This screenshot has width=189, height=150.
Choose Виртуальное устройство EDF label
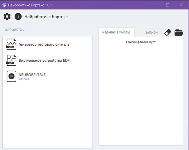pyautogui.click(x=44, y=60)
